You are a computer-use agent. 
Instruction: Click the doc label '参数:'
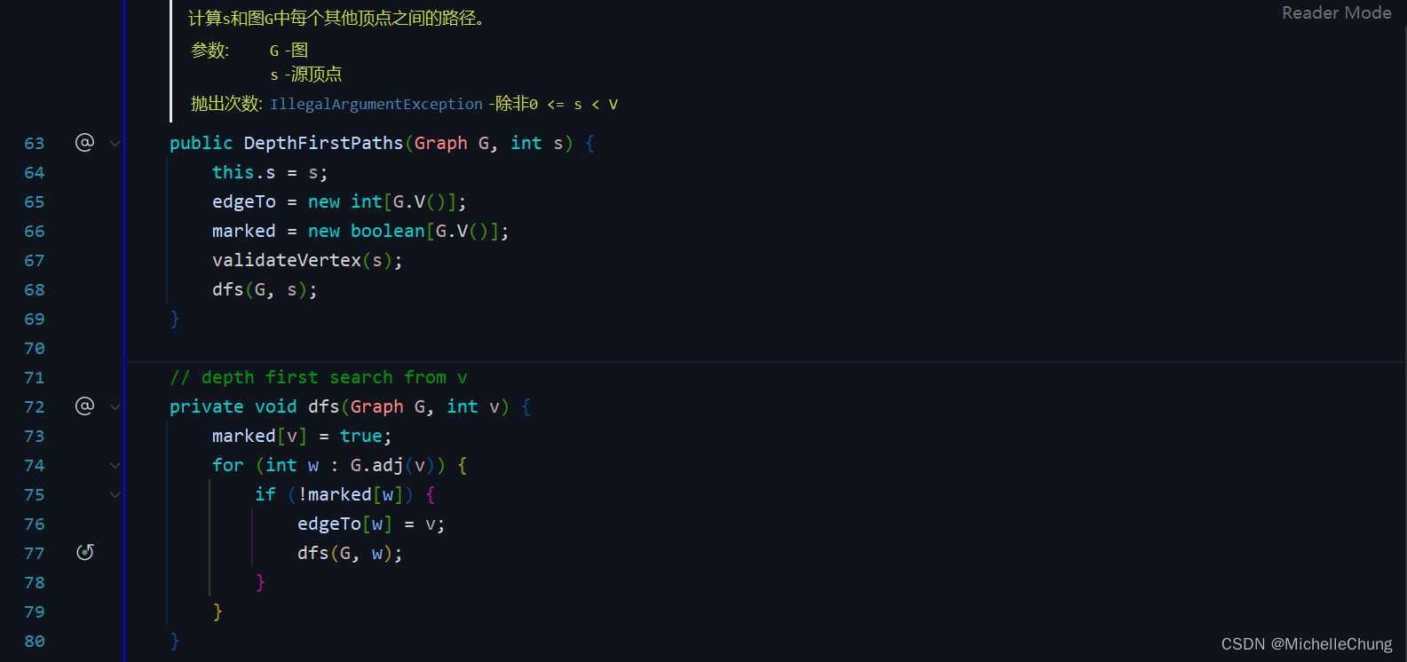(210, 51)
